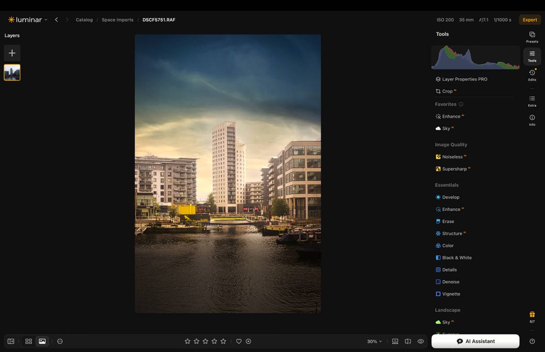Viewport: 545px width, 352px height.
Task: Open Enhance tool under Essentials
Action: coord(449,209)
